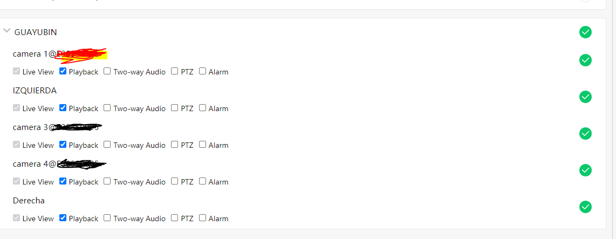Click green checkmark icon for GUAYUBIN group
Screen dimensions: 616x239
point(585,32)
